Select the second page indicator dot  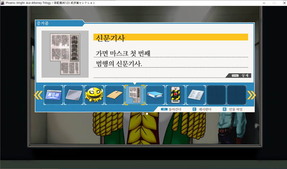click(147, 114)
